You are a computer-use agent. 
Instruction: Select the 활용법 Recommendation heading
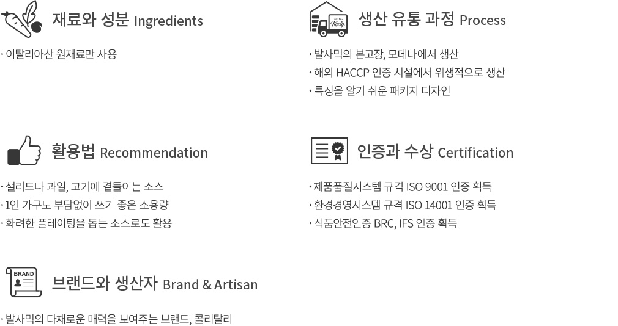tap(130, 152)
